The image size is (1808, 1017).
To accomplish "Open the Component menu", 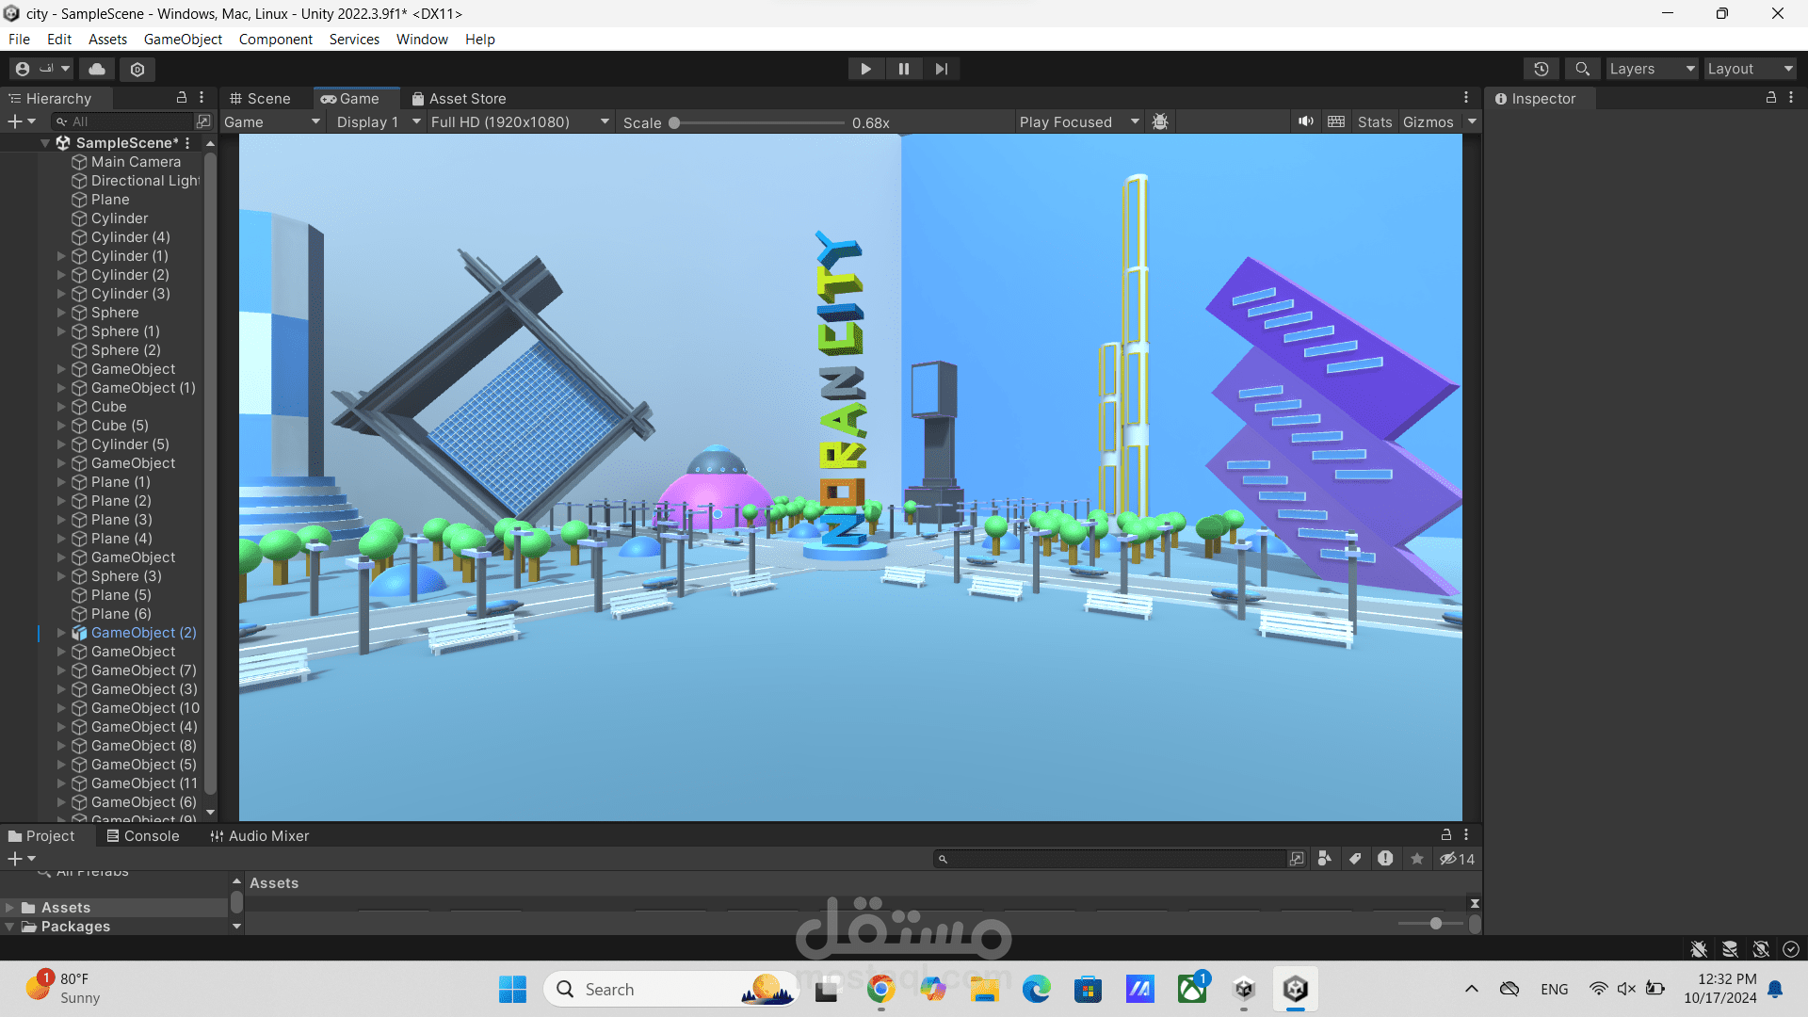I will (x=275, y=40).
